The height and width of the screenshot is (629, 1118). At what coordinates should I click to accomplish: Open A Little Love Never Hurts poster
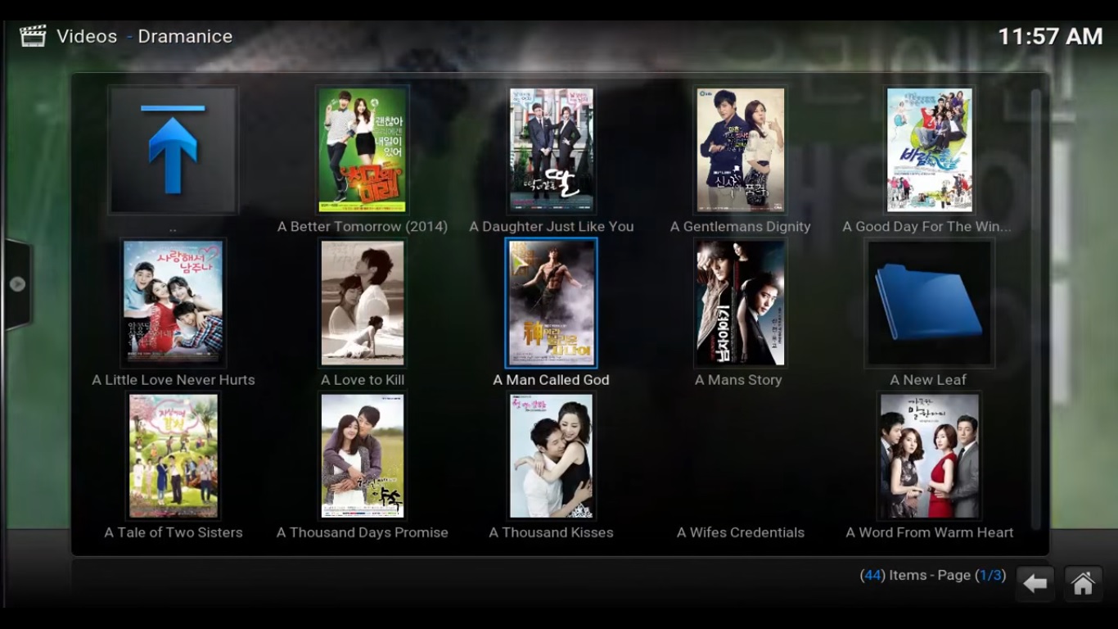[x=173, y=304]
